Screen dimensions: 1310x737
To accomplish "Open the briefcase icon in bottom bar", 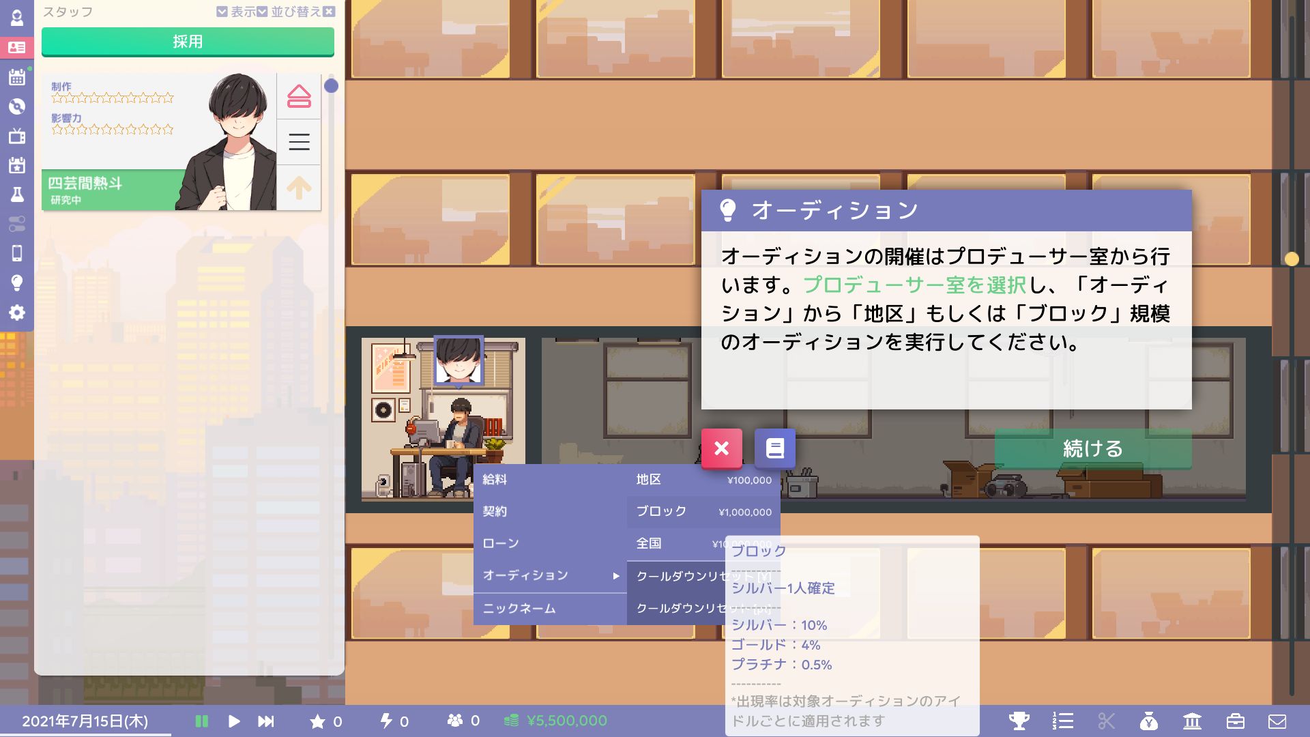I will pos(1235,721).
